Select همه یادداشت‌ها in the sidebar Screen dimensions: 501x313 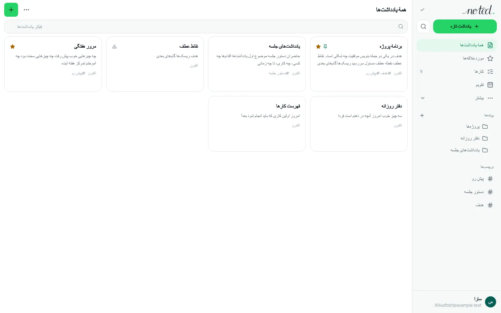point(456,45)
